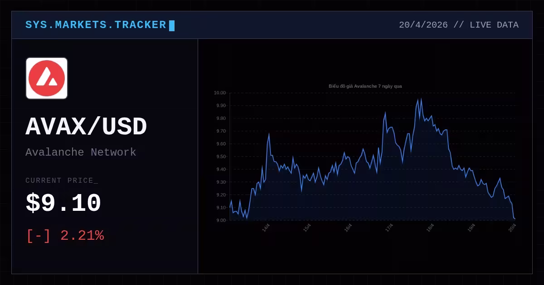Screen dimensions: 544x285
Task: Click the 9.40 y-axis label
Action: click(221, 169)
